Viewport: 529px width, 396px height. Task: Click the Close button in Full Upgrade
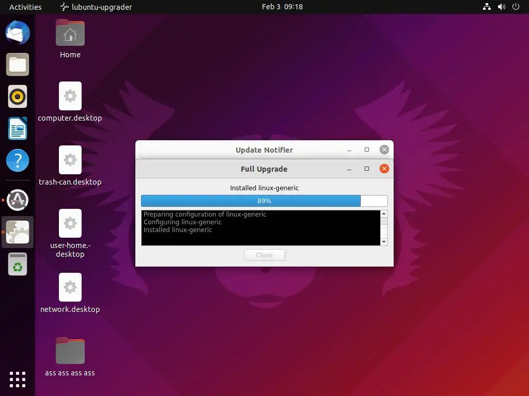(264, 255)
